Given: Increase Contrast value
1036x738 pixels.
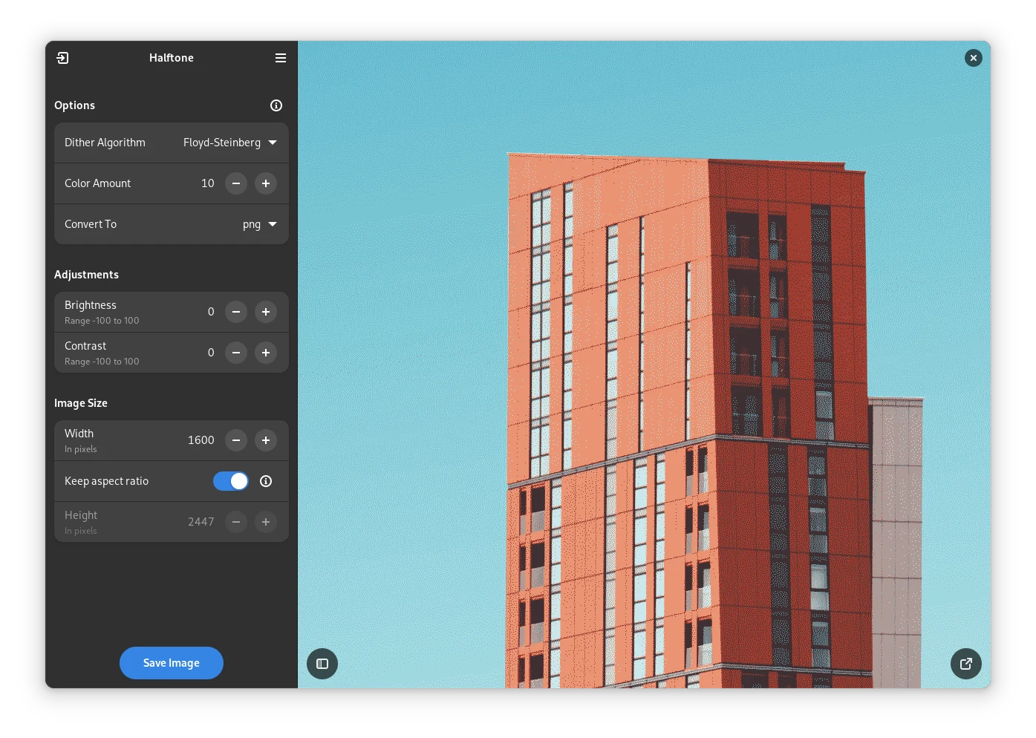Looking at the screenshot, I should [266, 353].
